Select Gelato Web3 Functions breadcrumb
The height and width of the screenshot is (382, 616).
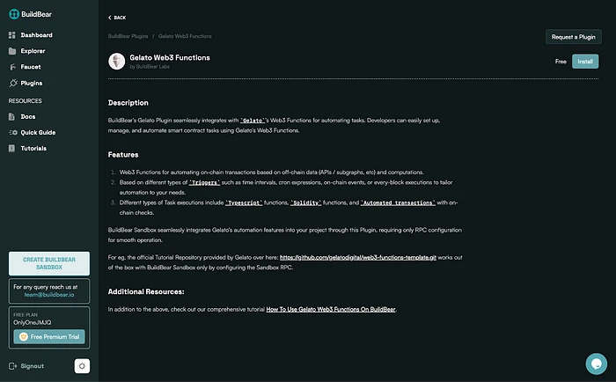[186, 36]
